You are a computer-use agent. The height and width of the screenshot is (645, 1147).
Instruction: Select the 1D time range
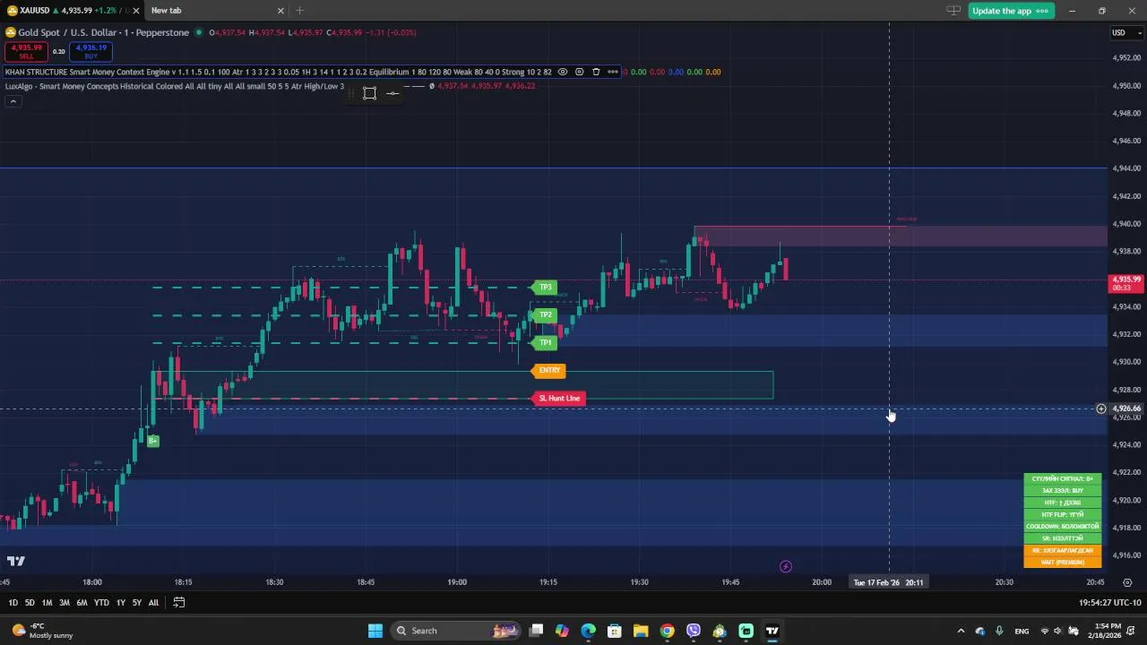pos(13,603)
